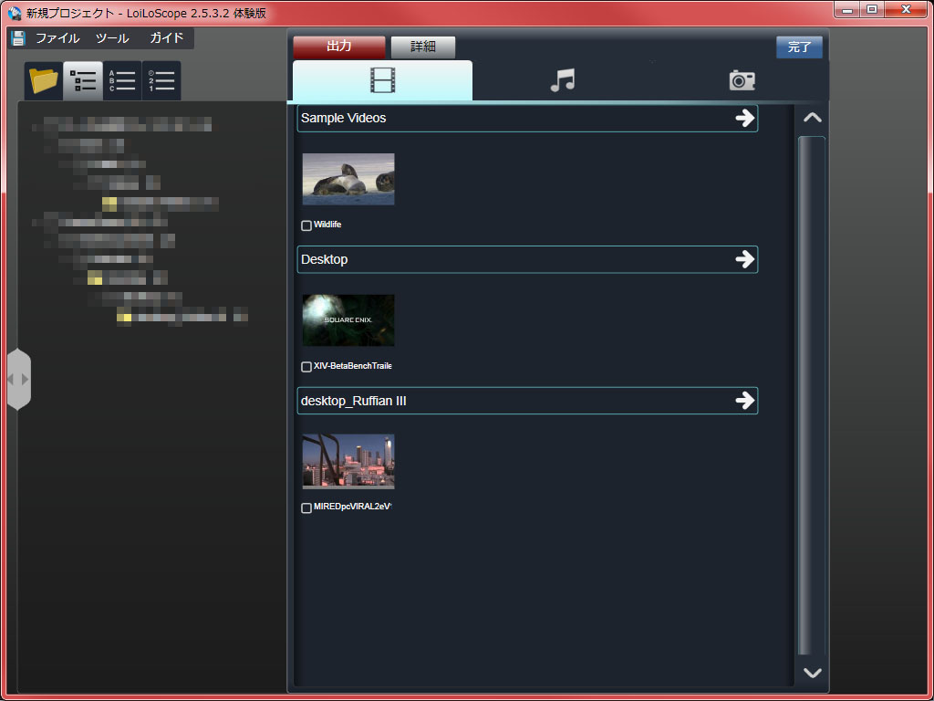The image size is (934, 701).
Task: Open the ファイル menu
Action: click(x=57, y=38)
